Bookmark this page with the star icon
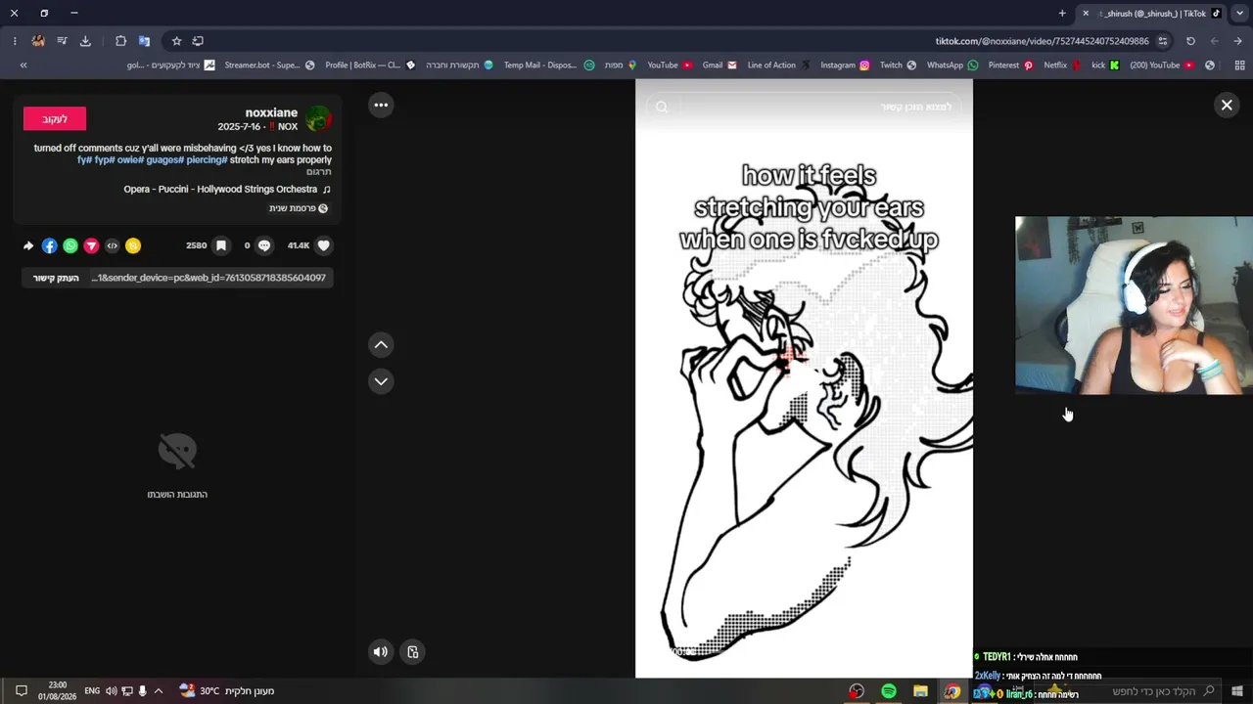 pos(176,41)
